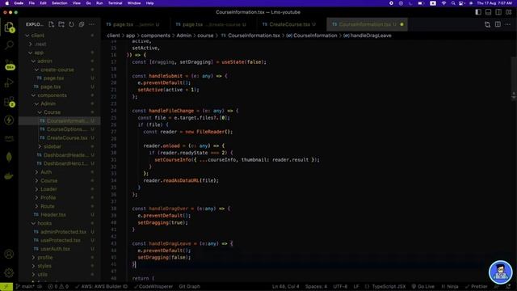The height and width of the screenshot is (291, 517).
Task: Open the Accounts icon
Action: pyautogui.click(x=9, y=254)
